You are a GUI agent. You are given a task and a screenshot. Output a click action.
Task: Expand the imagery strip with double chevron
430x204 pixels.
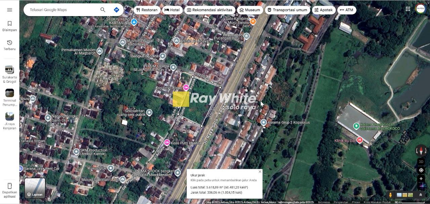tap(420, 195)
